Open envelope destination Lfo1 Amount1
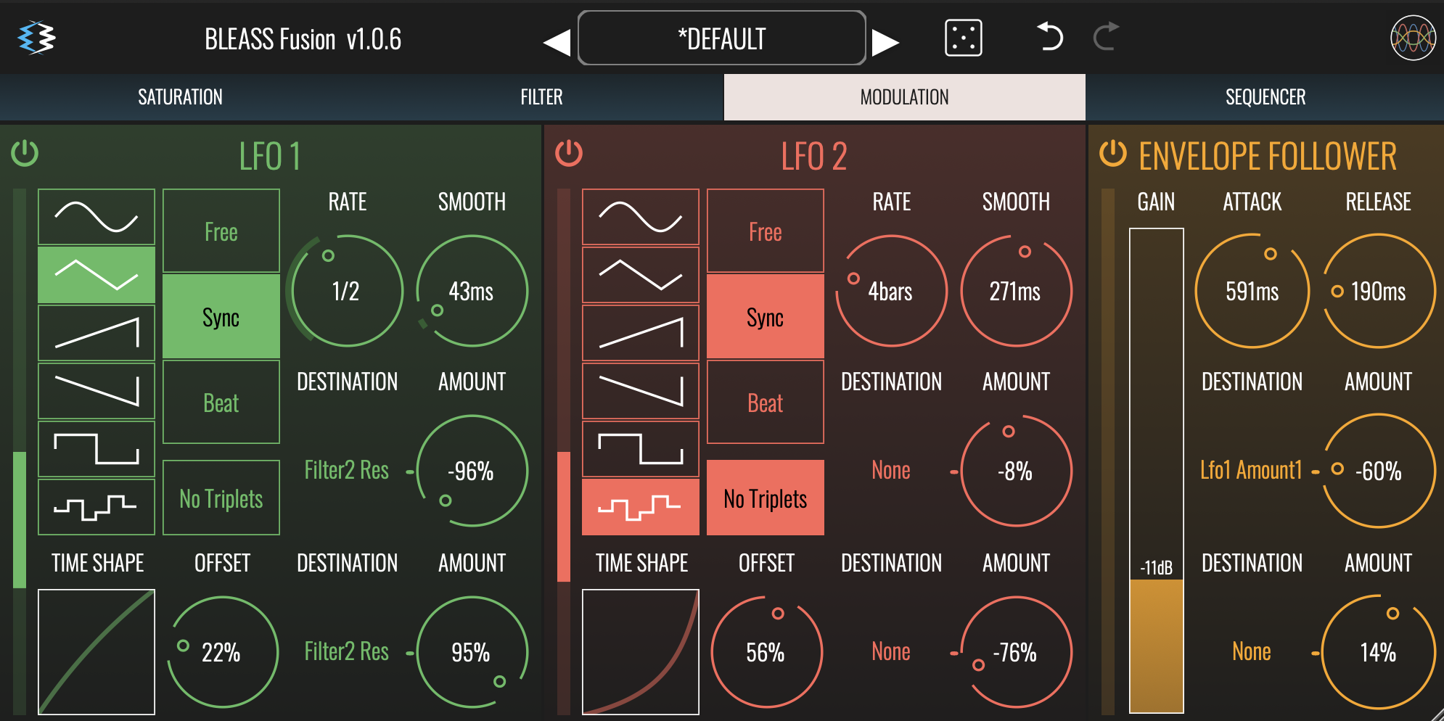The image size is (1444, 721). pyautogui.click(x=1252, y=470)
